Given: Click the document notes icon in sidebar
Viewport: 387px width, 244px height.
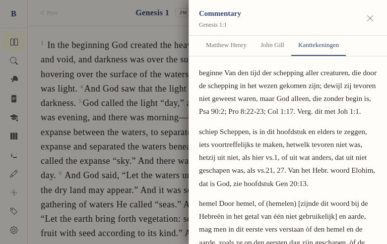Looking at the screenshot, I should pyautogui.click(x=14, y=98).
